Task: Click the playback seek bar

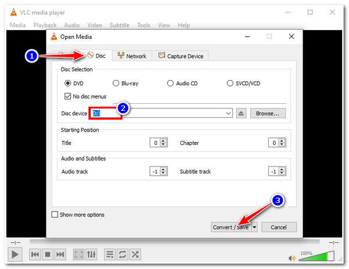Action: [x=174, y=242]
